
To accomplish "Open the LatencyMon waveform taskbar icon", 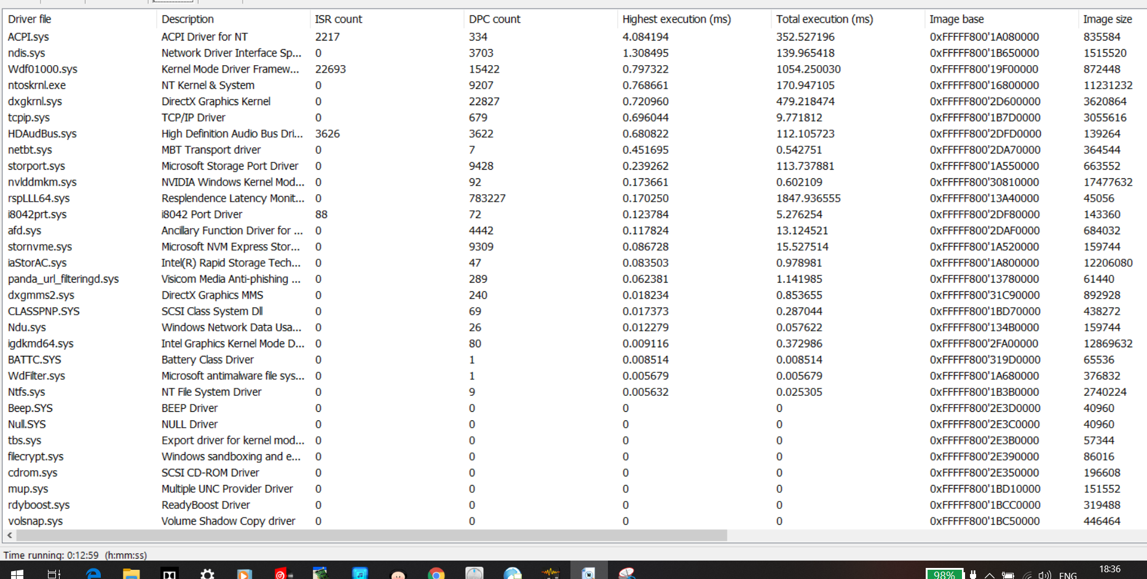I will tap(551, 574).
